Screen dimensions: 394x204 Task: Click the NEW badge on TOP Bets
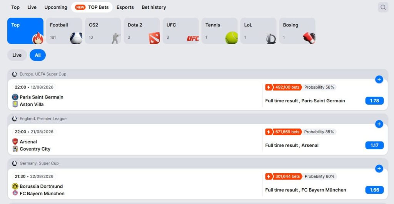[80, 7]
